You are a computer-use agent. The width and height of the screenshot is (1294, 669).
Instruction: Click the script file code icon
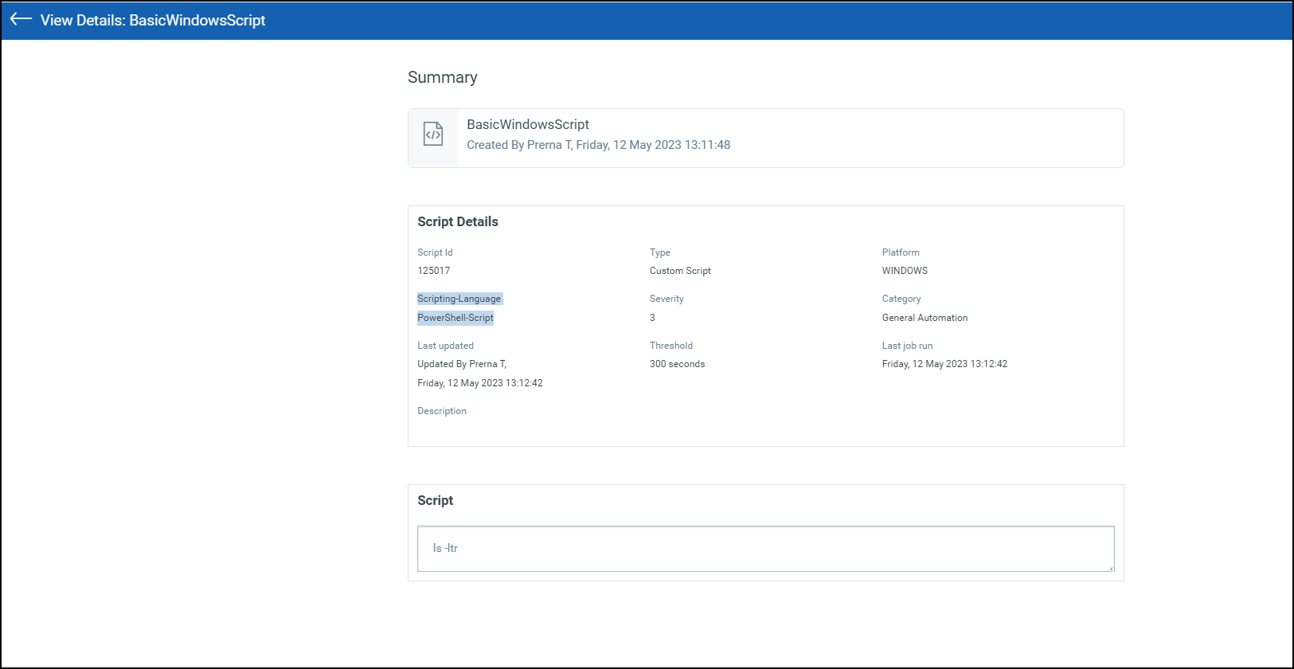[433, 134]
